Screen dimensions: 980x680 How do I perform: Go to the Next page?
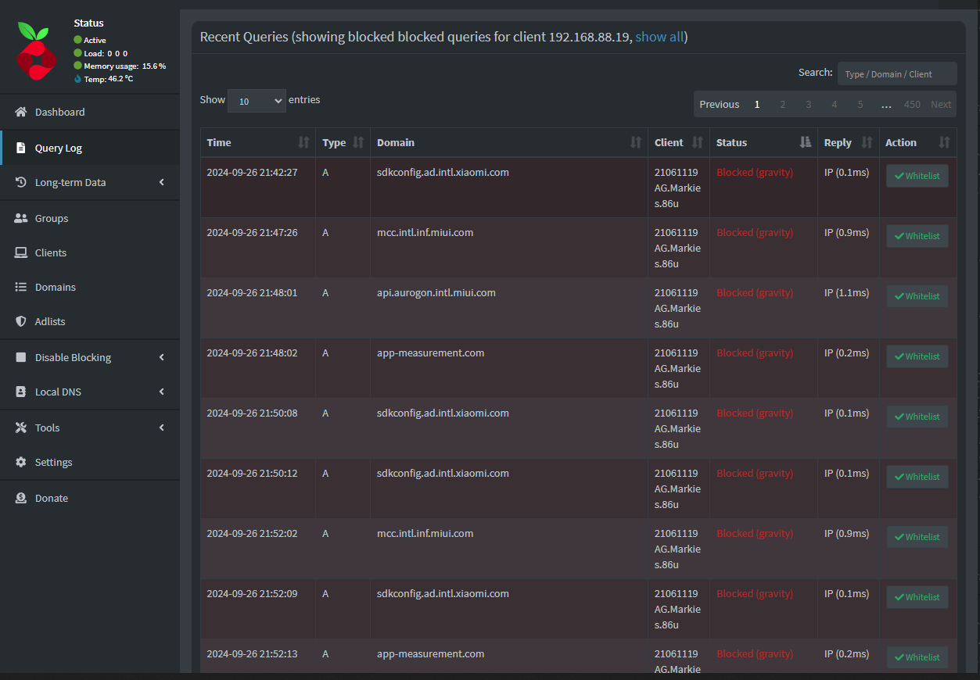point(941,104)
